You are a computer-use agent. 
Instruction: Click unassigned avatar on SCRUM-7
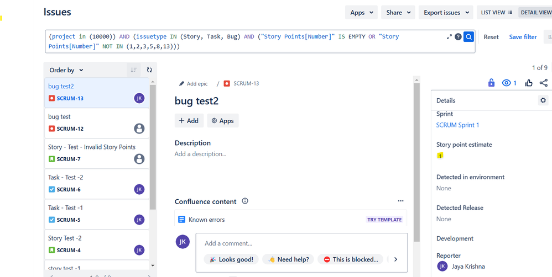pos(139,159)
